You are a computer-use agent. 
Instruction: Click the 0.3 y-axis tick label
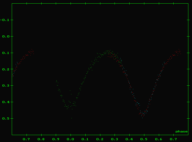[6, 86]
